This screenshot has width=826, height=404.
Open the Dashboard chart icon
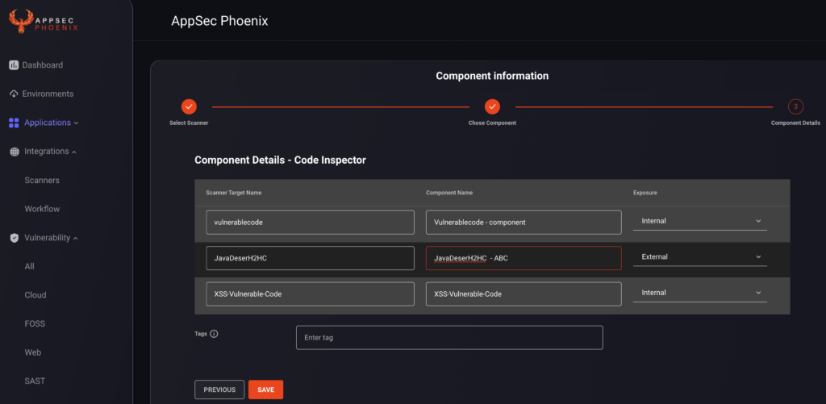[x=14, y=65]
